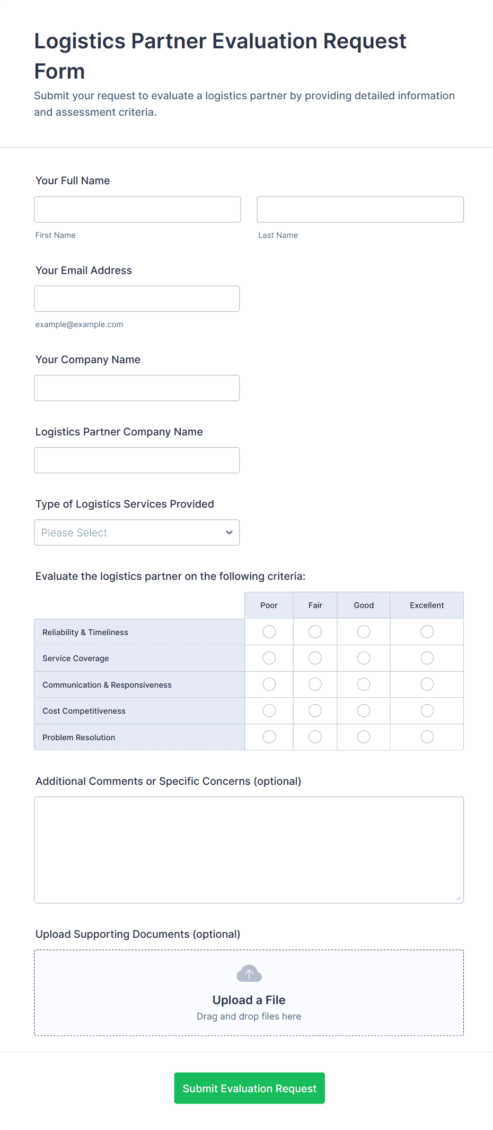This screenshot has height=1130, width=493.
Task: Rate Service Coverage as Good
Action: click(364, 658)
